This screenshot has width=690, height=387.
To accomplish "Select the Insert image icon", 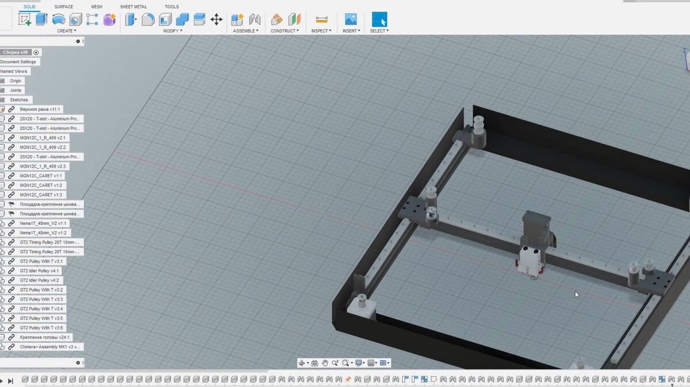I will pos(351,20).
